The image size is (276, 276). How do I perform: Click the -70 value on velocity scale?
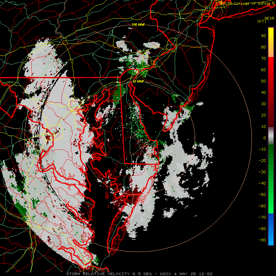262,217
